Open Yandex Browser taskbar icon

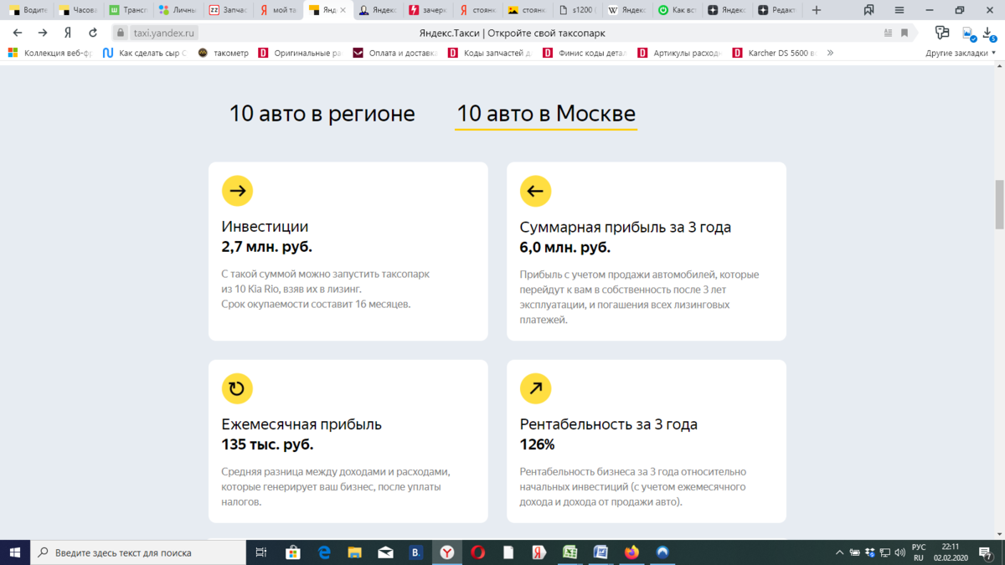(447, 552)
